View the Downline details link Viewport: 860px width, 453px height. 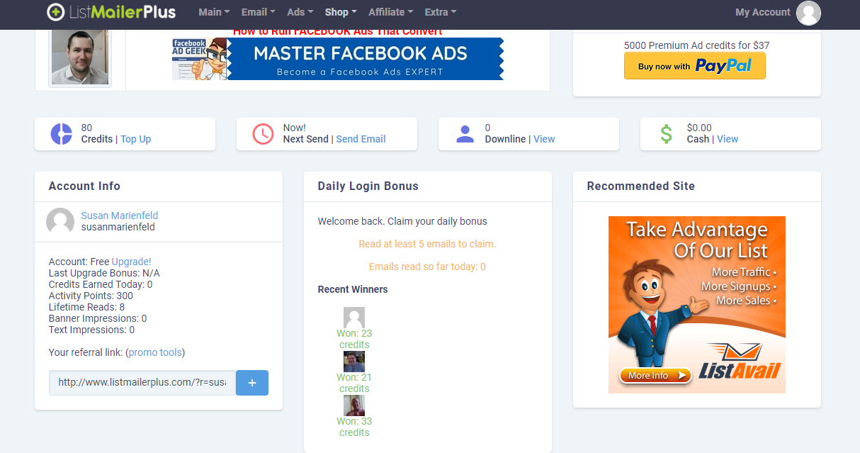[x=544, y=139]
